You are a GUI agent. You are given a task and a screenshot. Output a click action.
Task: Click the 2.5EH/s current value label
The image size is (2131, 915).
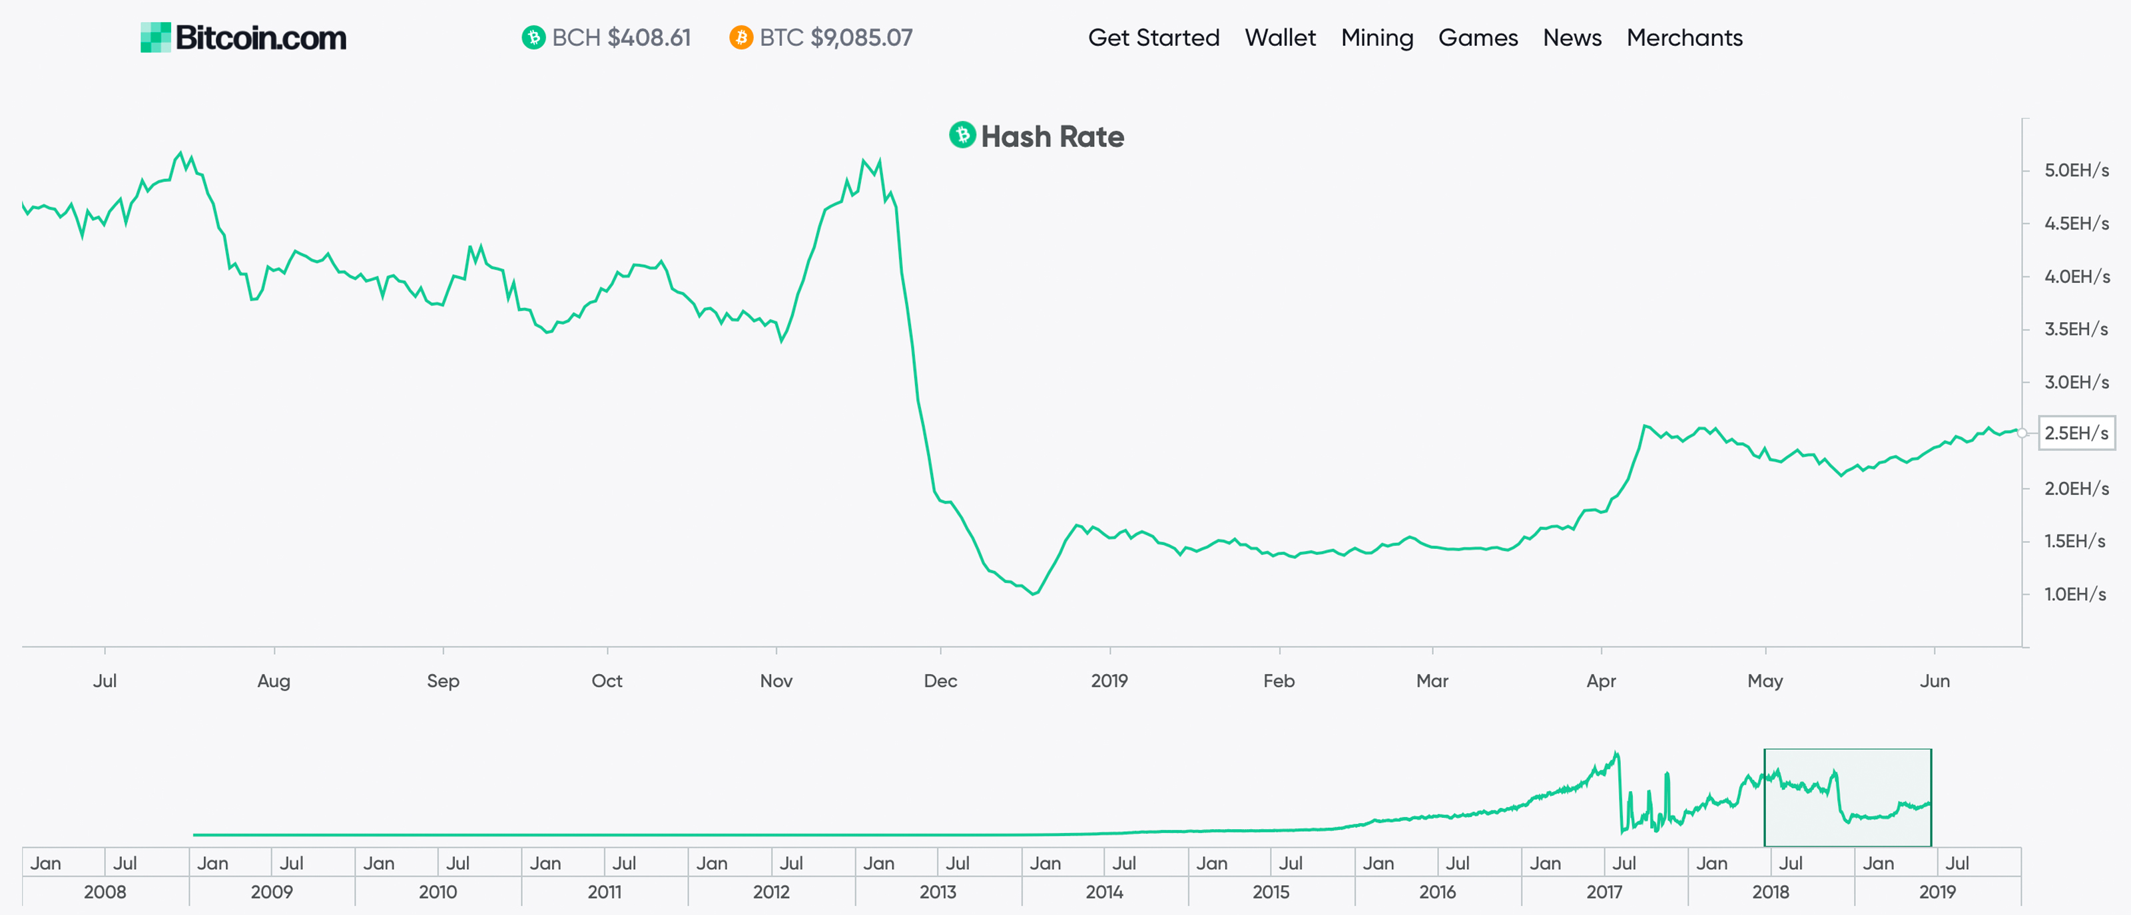click(x=2076, y=433)
